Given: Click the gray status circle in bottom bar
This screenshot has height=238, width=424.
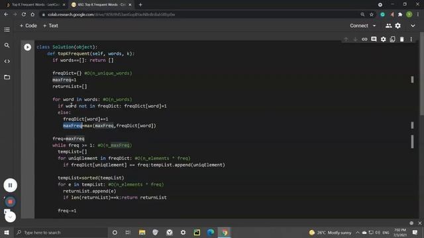Looking at the screenshot, I should 411,223.
